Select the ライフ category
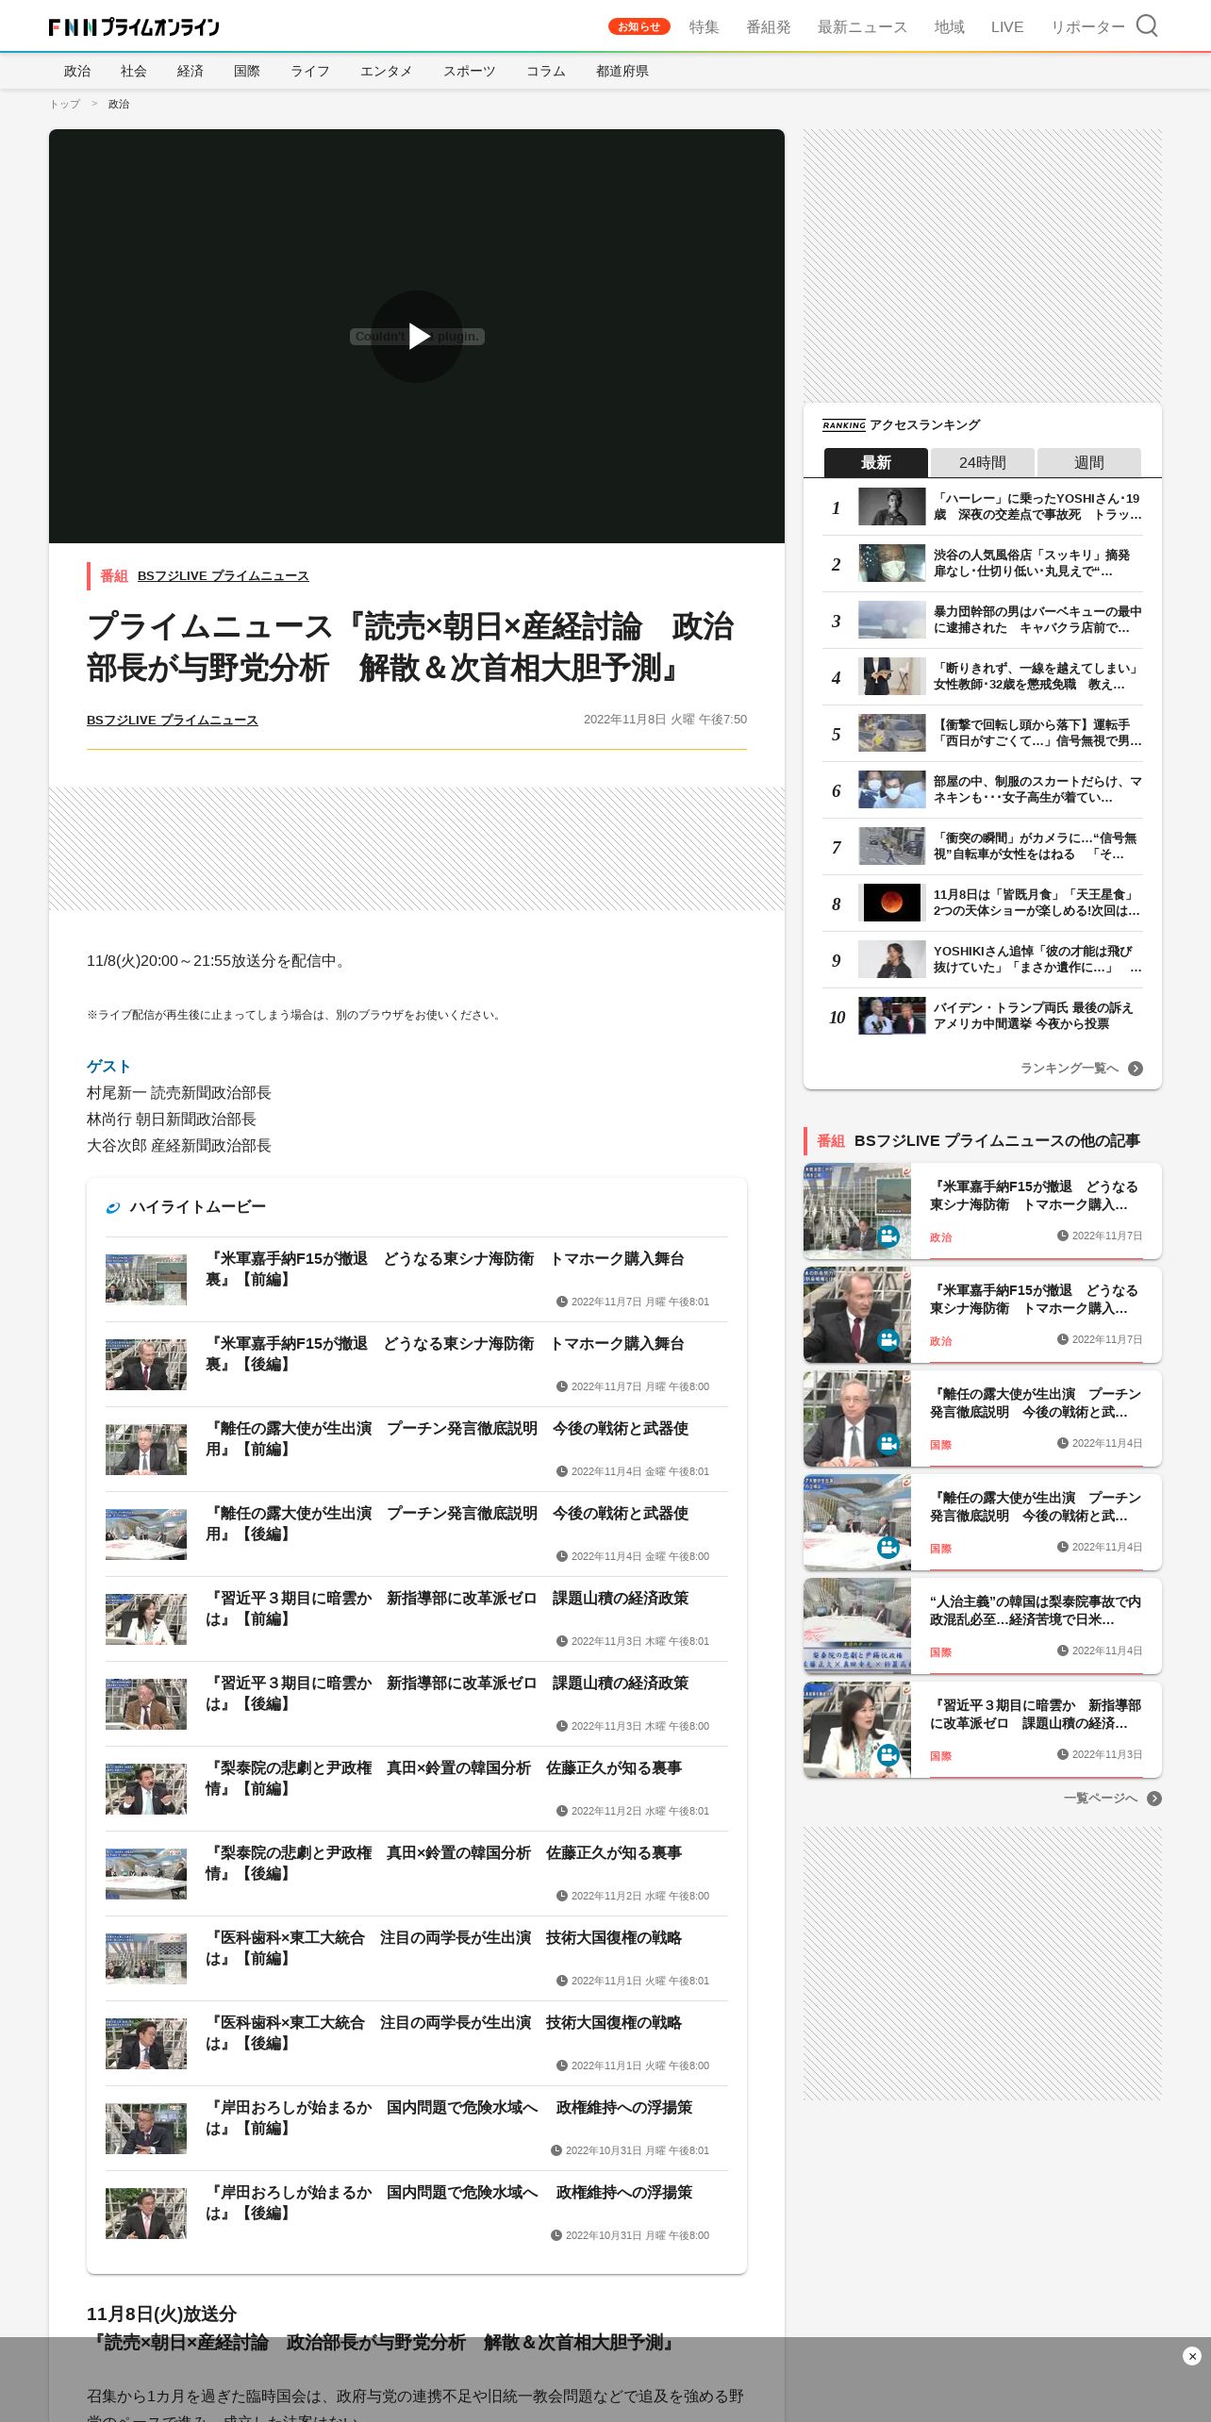The width and height of the screenshot is (1211, 2422). [x=310, y=71]
